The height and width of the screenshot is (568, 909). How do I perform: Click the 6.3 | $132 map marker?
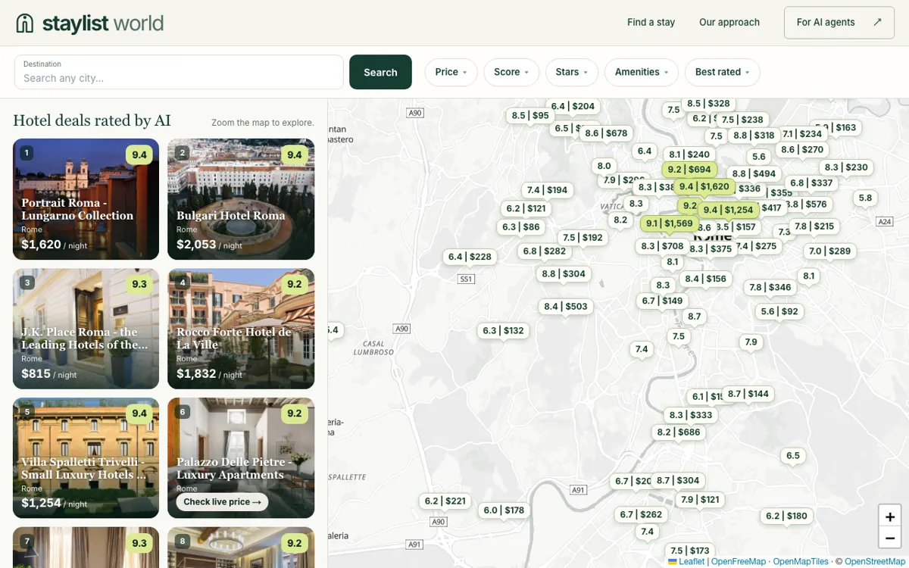point(504,330)
